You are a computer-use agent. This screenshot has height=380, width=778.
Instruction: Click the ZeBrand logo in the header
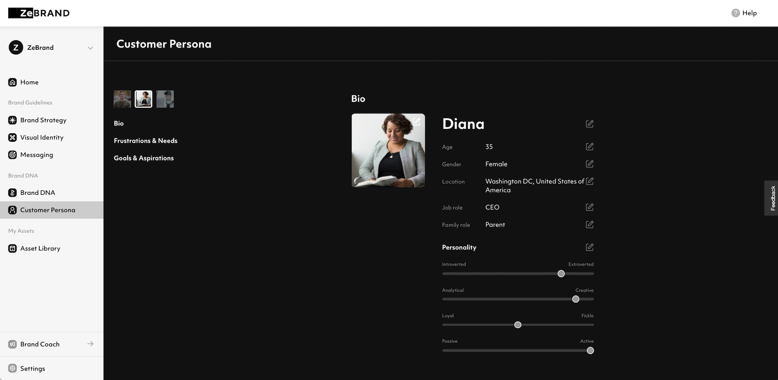(39, 13)
